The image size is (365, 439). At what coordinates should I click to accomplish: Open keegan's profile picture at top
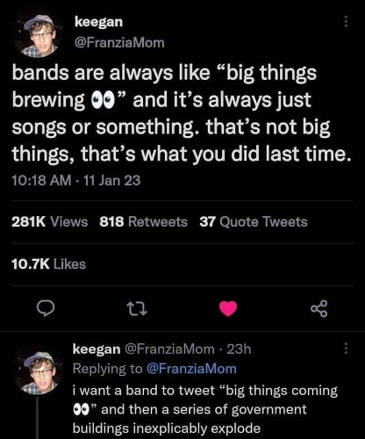38,36
